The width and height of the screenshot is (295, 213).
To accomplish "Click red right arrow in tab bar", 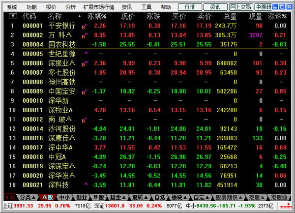I will 12,197.
